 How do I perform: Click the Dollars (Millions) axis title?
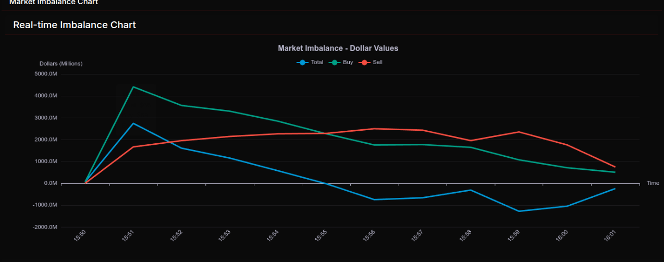(x=61, y=64)
